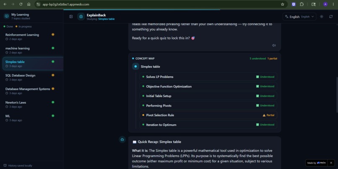Image resolution: width=338 pixels, height=169 pixels.
Task: Click the orange status dot on SQL Database Design
Action: pyautogui.click(x=53, y=75)
